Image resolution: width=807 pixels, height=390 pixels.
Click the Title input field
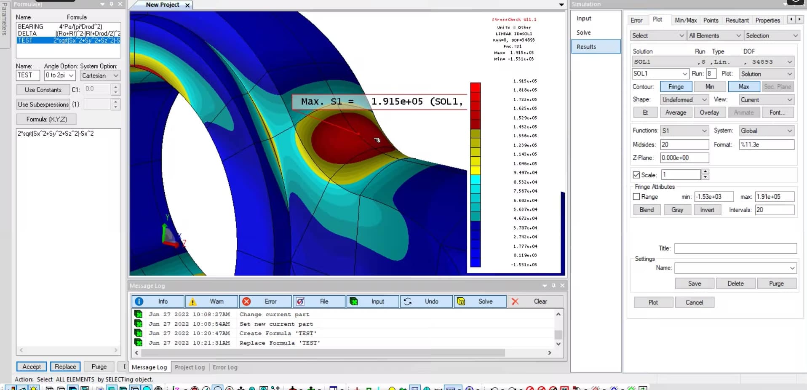(735, 248)
